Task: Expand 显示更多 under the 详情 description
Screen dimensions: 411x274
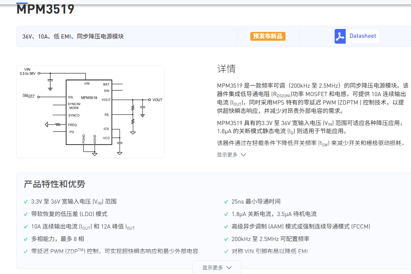Action: (231, 154)
